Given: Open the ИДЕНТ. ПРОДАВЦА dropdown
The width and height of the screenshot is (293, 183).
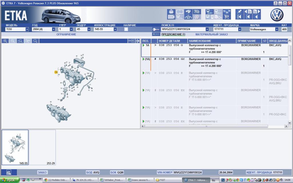Looking at the screenshot, I should tap(239, 29).
